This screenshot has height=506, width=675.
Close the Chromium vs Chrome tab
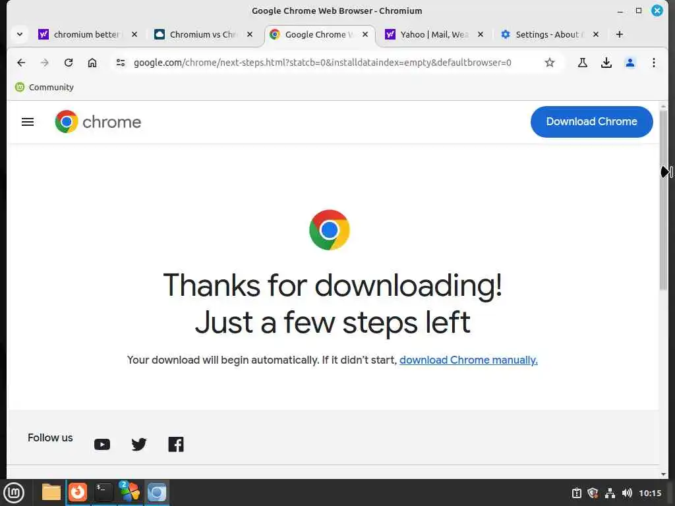point(250,34)
